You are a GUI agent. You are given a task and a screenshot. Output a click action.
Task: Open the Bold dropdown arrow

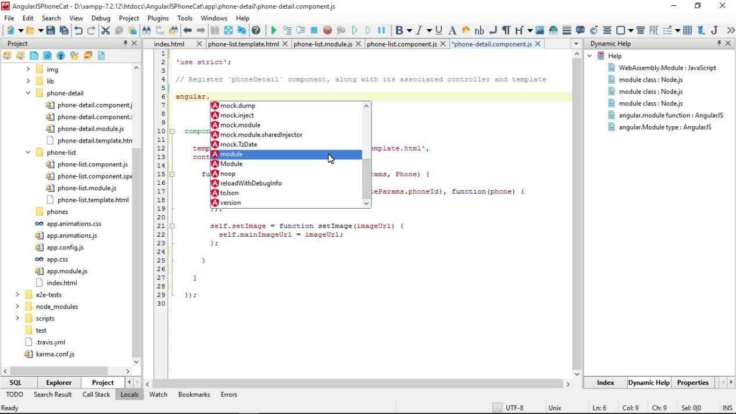tap(409, 30)
